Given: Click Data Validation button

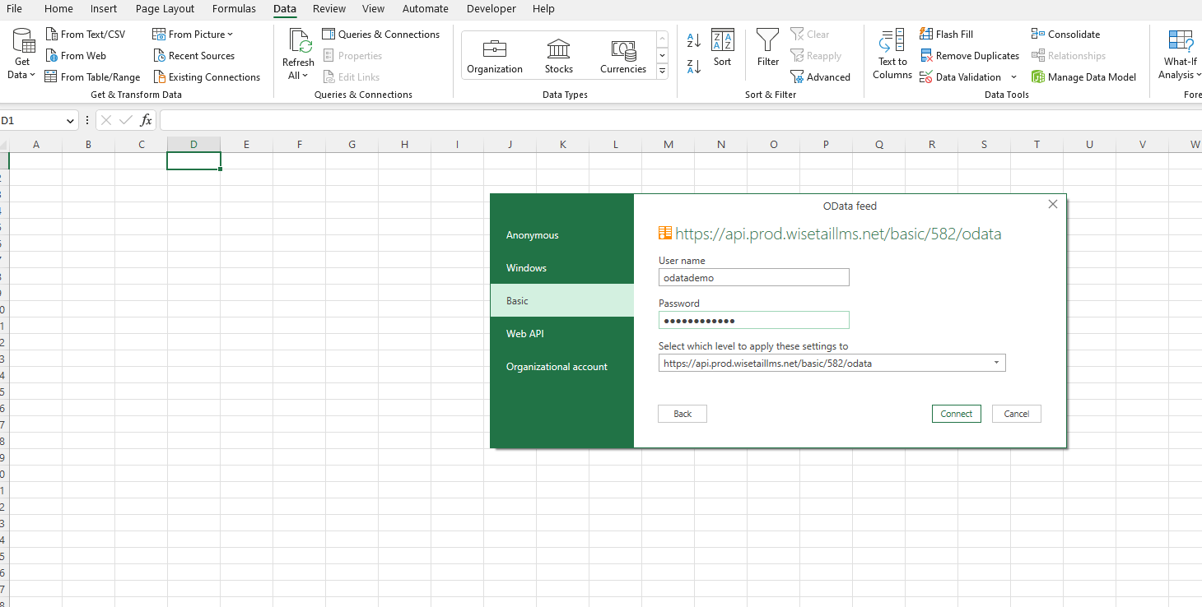Looking at the screenshot, I should point(960,77).
